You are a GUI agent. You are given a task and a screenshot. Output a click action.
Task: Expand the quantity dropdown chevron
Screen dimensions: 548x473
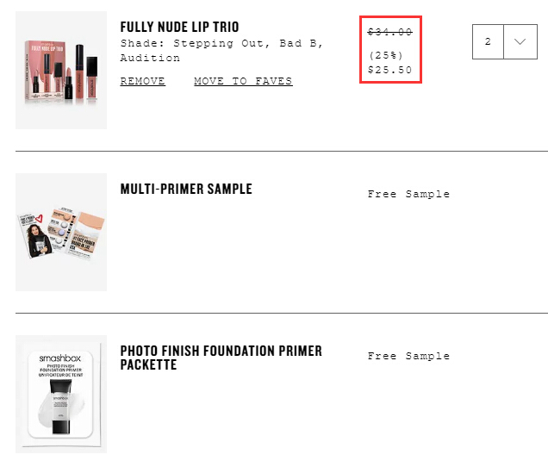pos(520,41)
